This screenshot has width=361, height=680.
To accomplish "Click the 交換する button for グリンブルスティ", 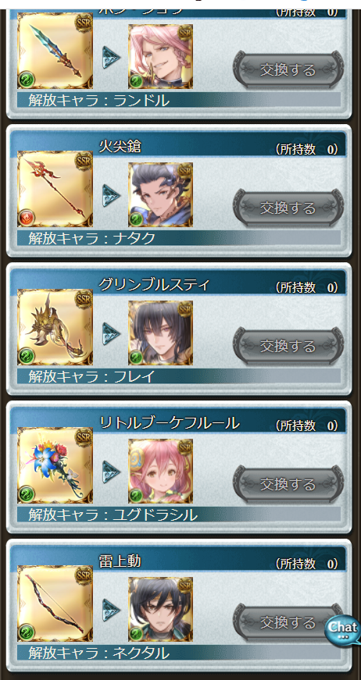I will coord(288,346).
